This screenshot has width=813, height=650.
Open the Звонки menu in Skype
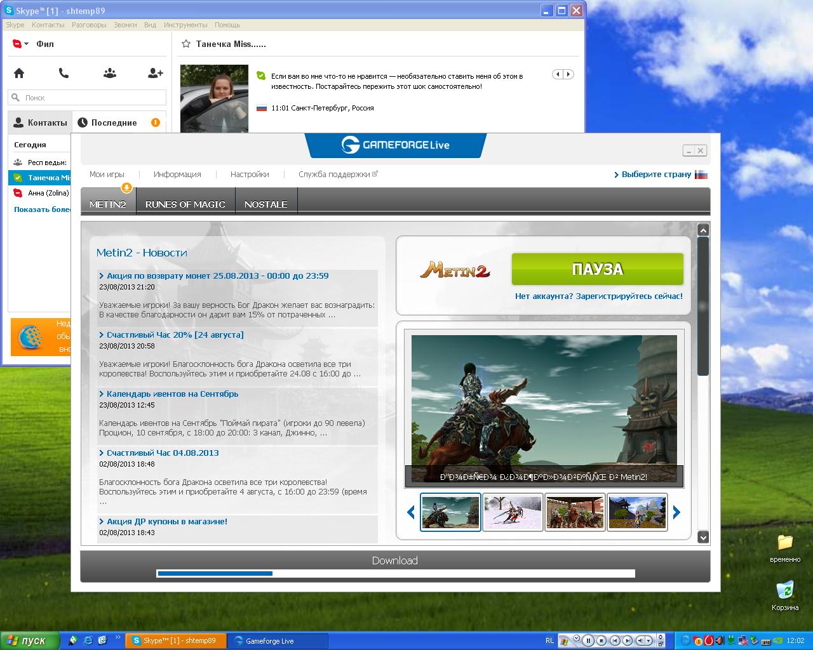[x=125, y=25]
